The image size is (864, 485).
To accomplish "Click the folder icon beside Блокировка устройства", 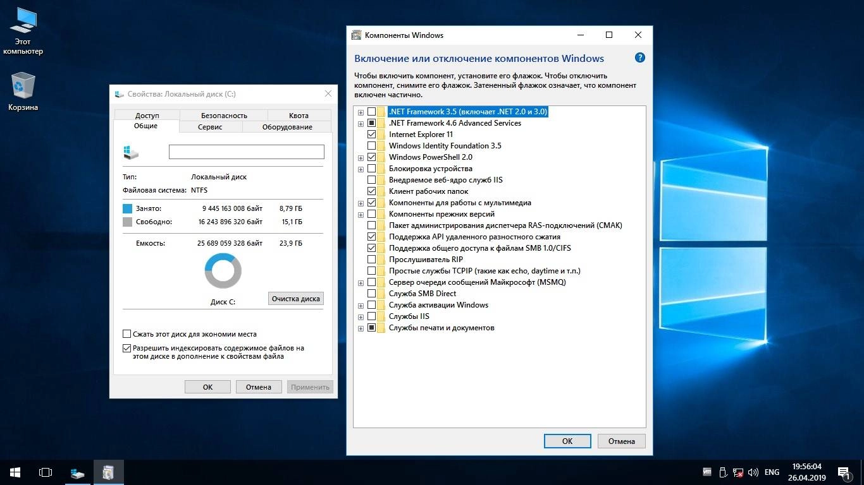I will (381, 169).
